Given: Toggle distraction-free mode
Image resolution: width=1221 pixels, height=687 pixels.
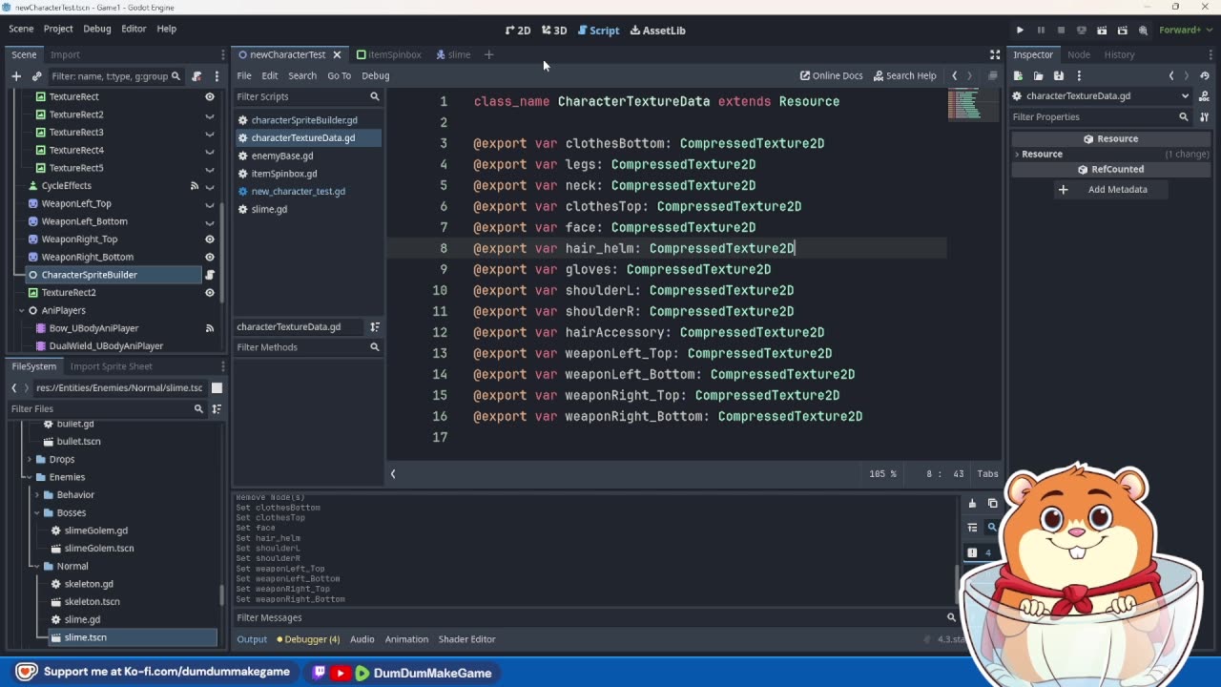Looking at the screenshot, I should 995,55.
